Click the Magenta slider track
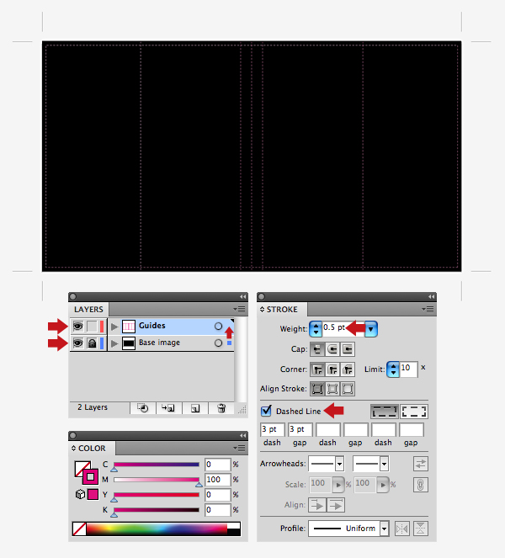Screen dimensions: 505x558 [x=157, y=480]
